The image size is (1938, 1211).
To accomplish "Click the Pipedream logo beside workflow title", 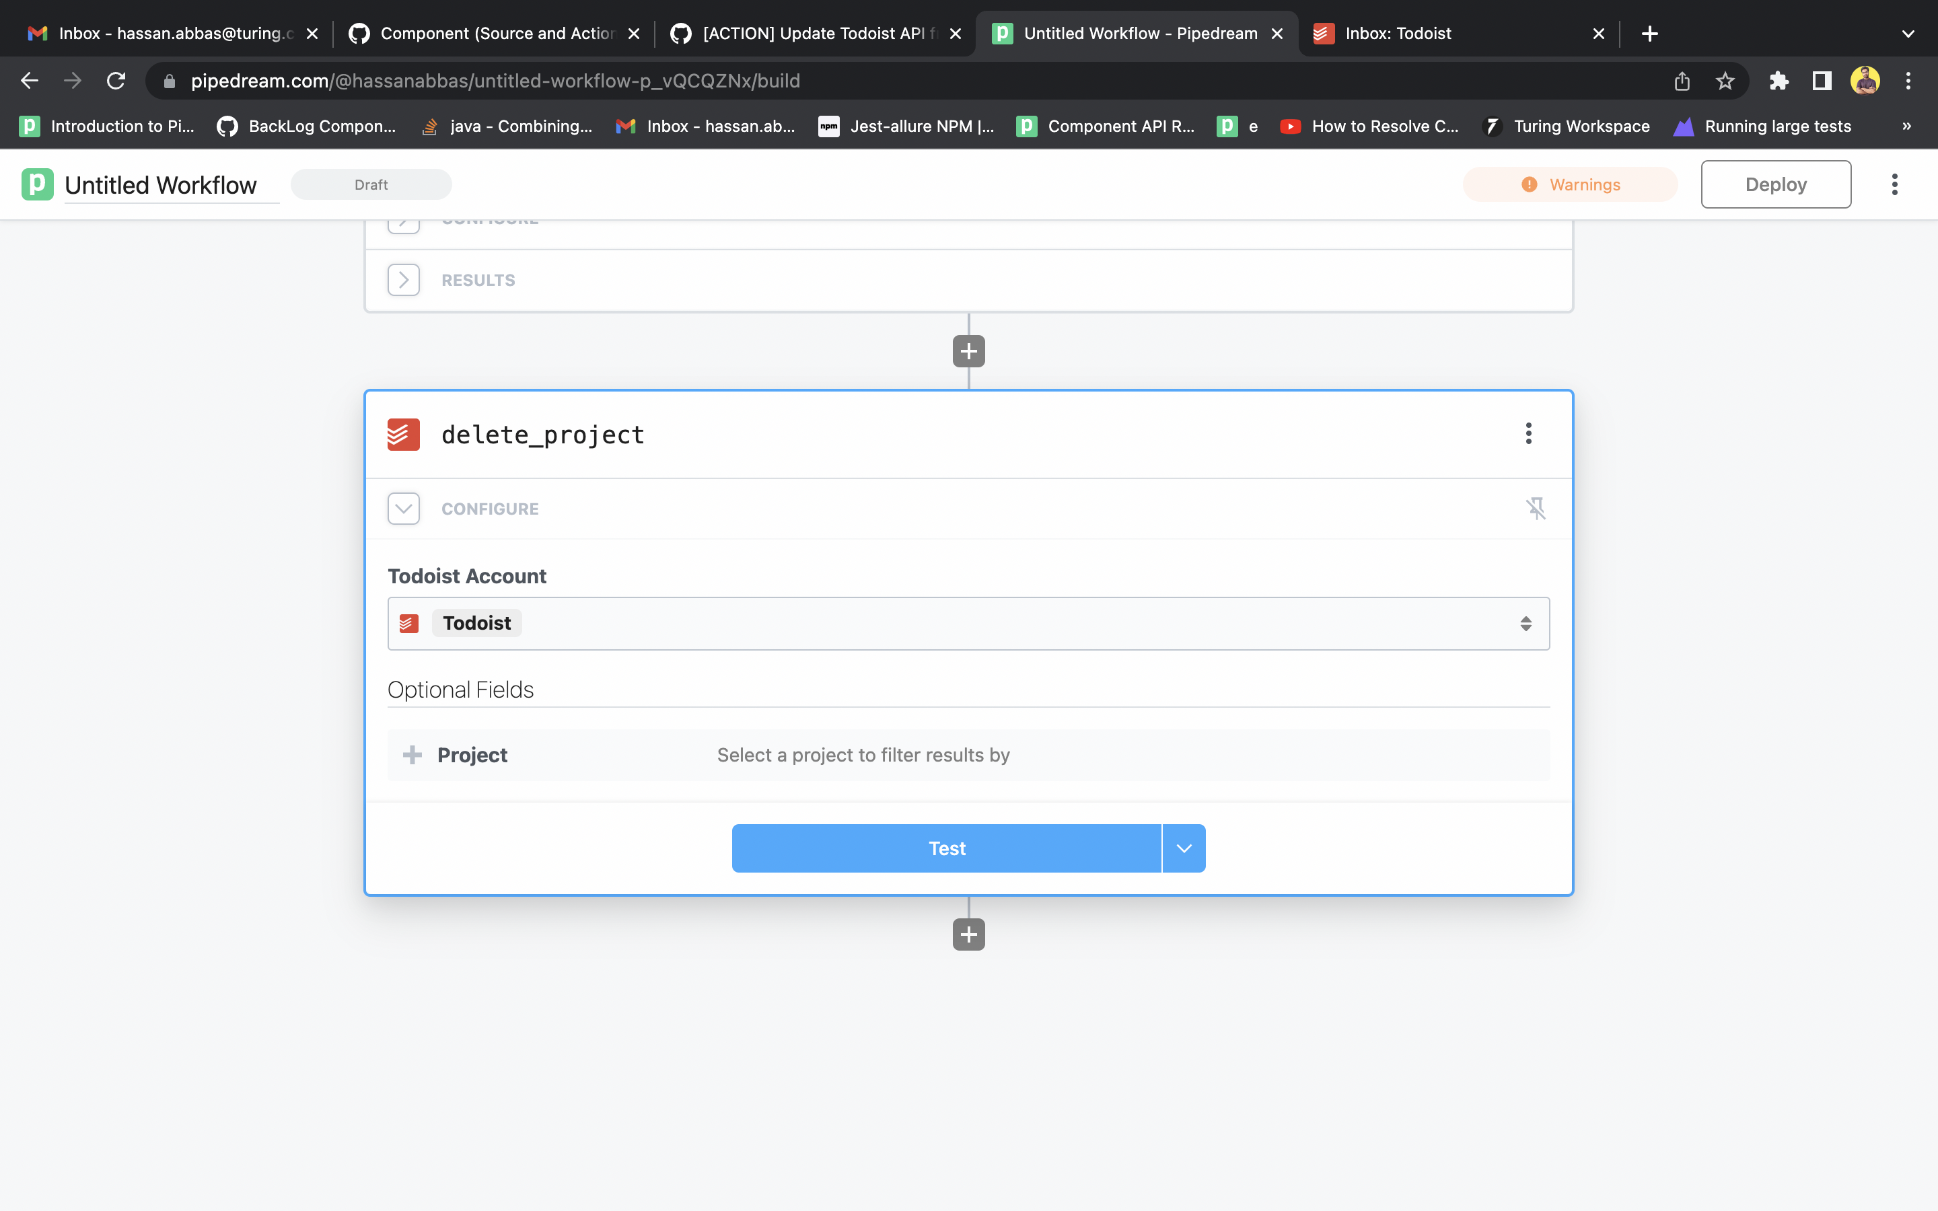I will 37,184.
